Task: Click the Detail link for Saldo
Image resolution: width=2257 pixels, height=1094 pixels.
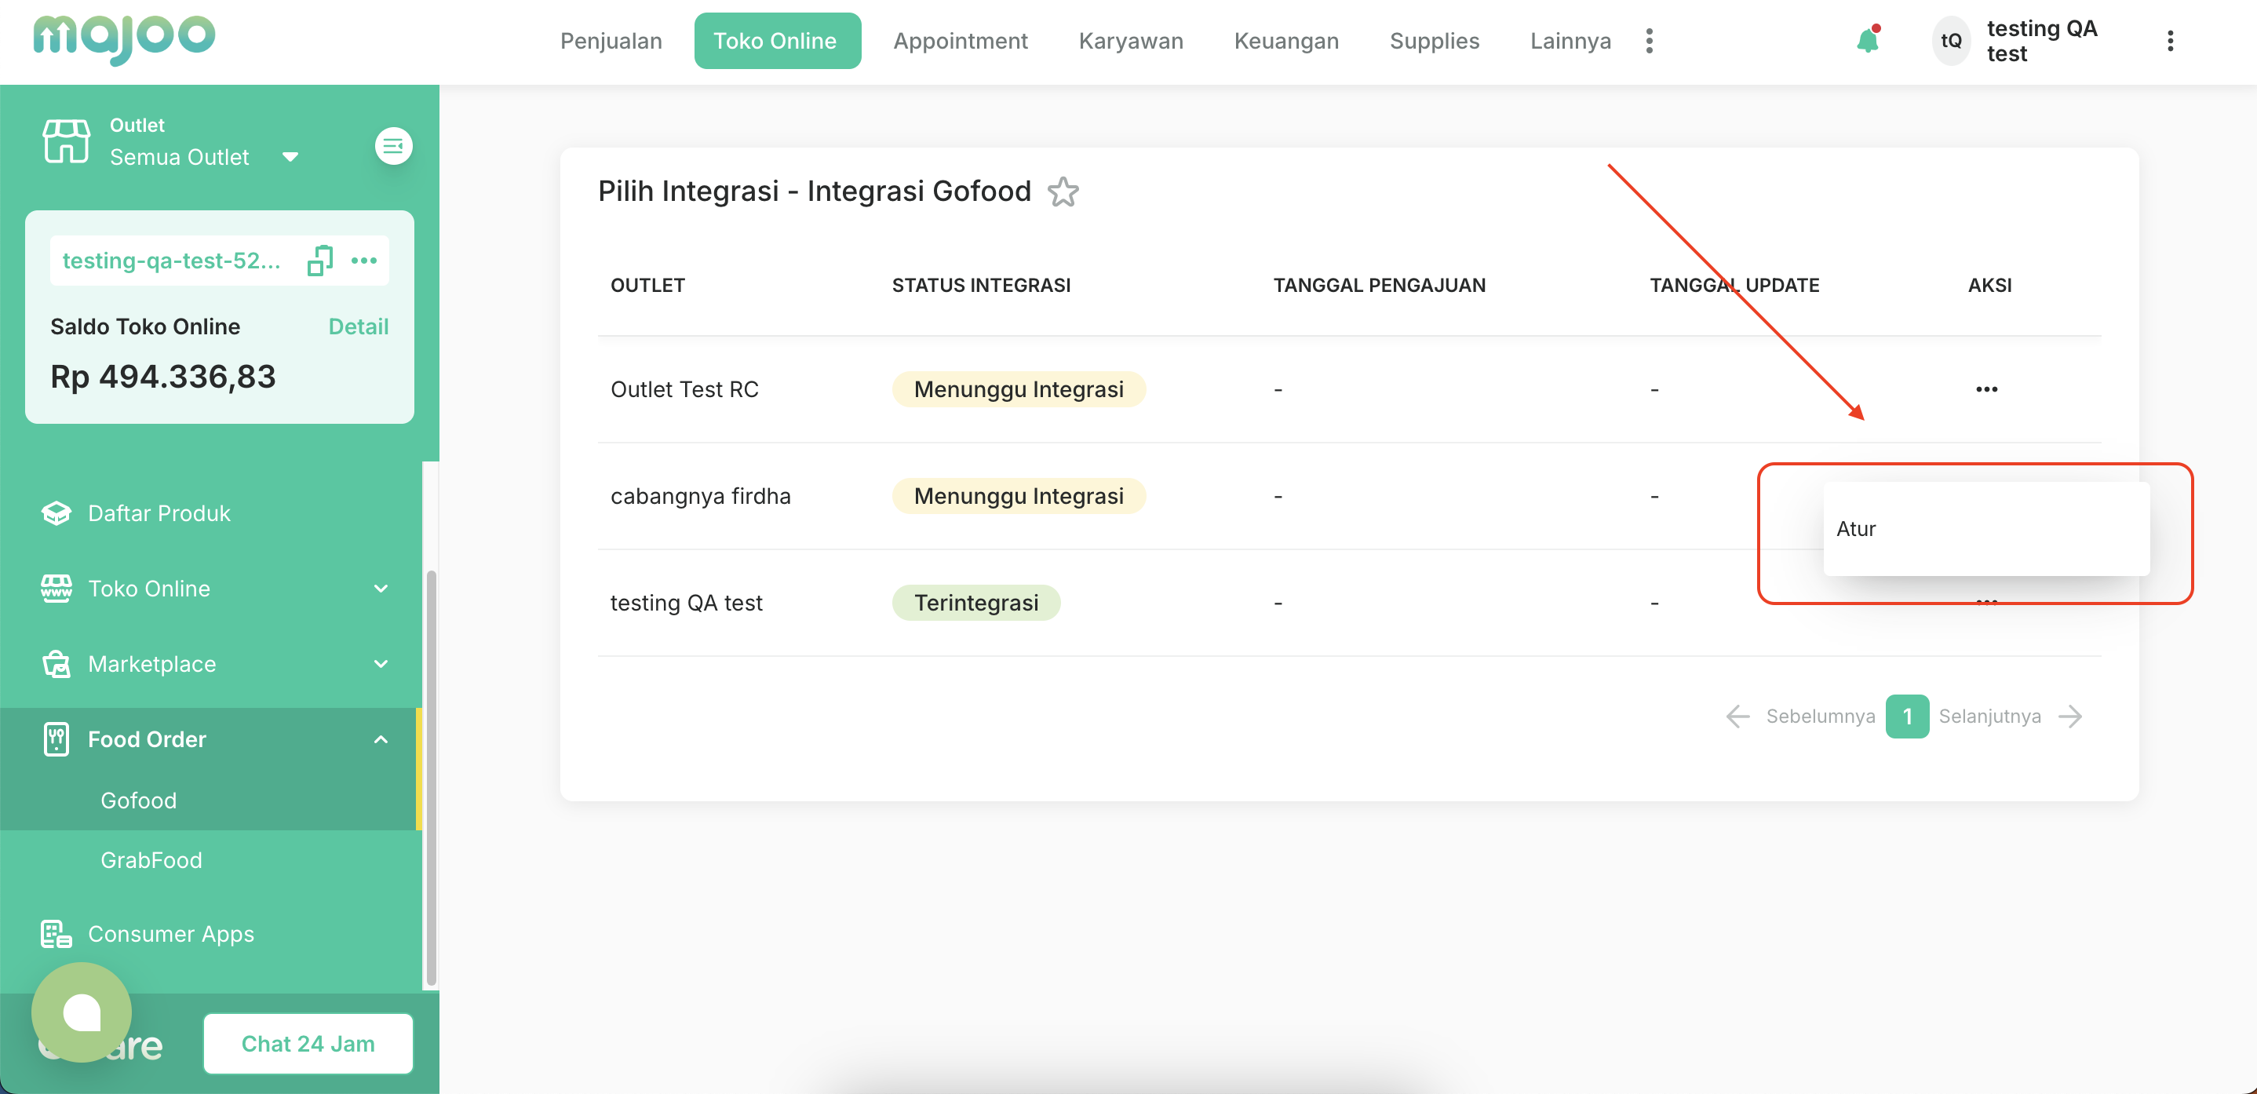Action: click(358, 326)
